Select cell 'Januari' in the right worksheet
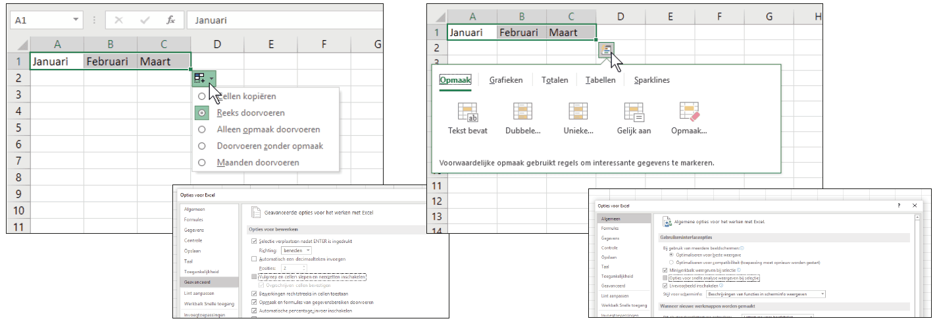The image size is (937, 327). (472, 32)
